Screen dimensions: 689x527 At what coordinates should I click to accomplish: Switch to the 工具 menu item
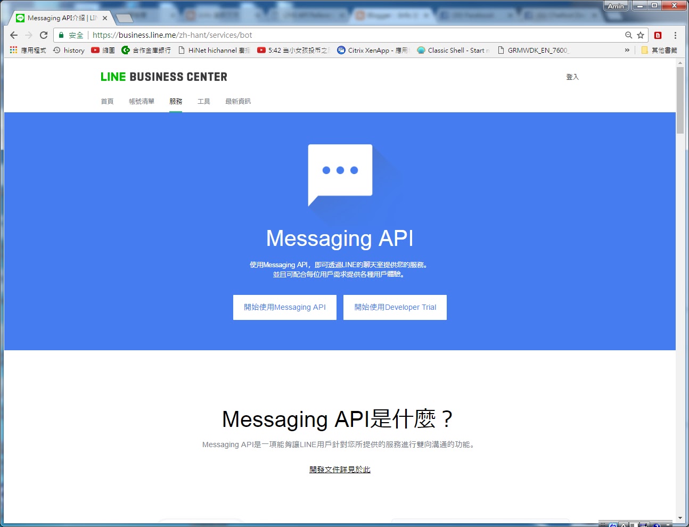203,101
